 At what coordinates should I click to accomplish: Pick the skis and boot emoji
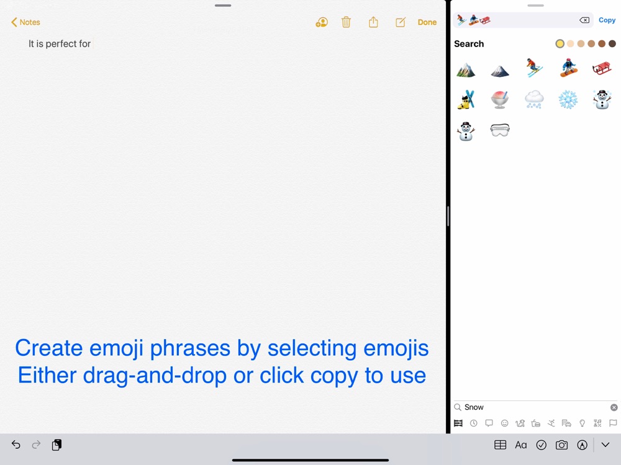click(x=466, y=99)
